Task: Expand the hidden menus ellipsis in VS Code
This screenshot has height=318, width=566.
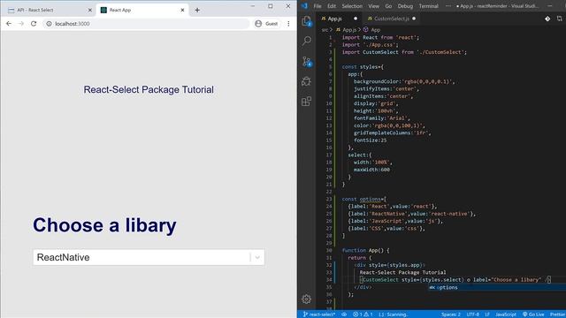Action: (448, 6)
